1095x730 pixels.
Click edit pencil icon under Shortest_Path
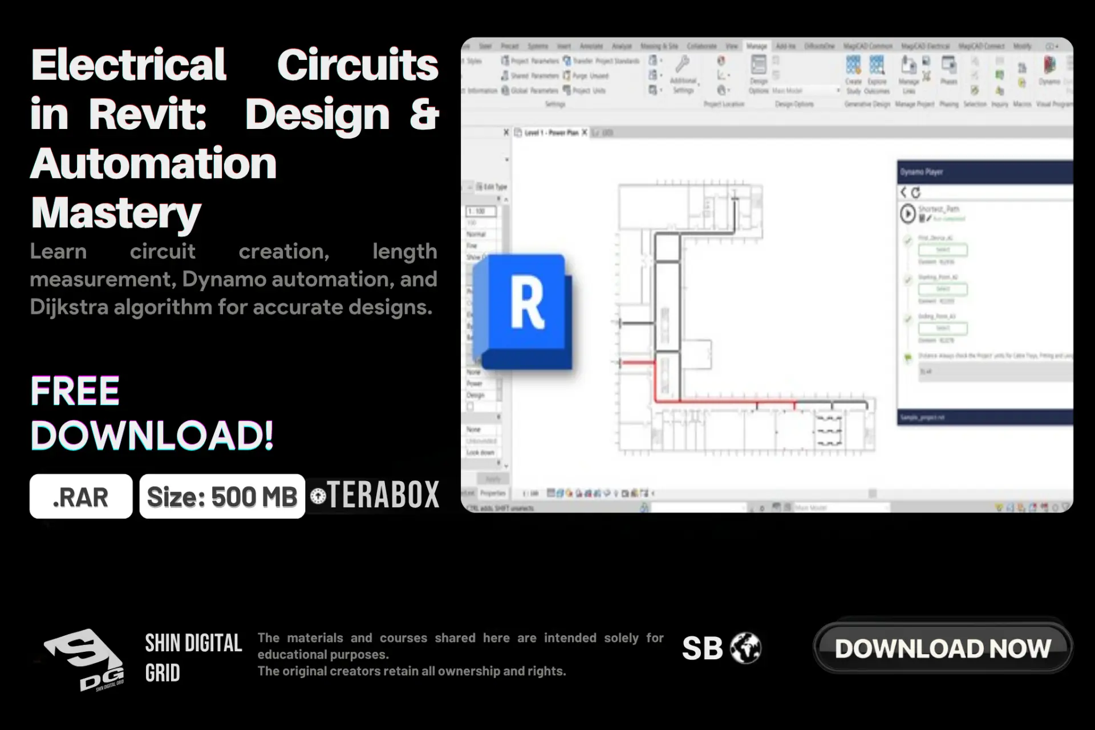[x=928, y=219]
